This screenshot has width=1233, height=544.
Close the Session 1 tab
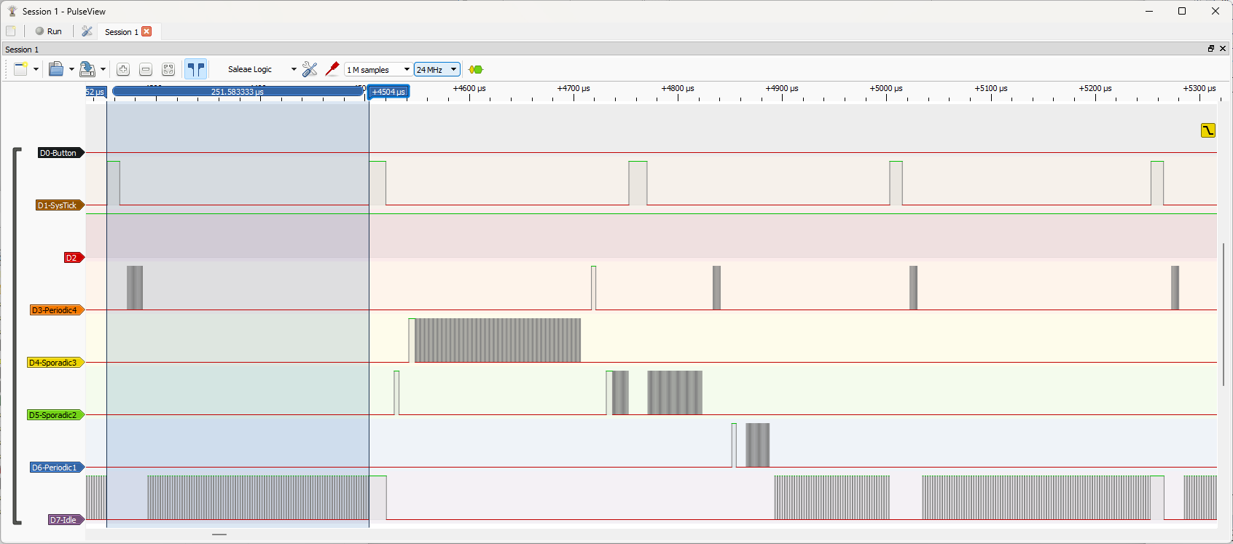point(146,31)
